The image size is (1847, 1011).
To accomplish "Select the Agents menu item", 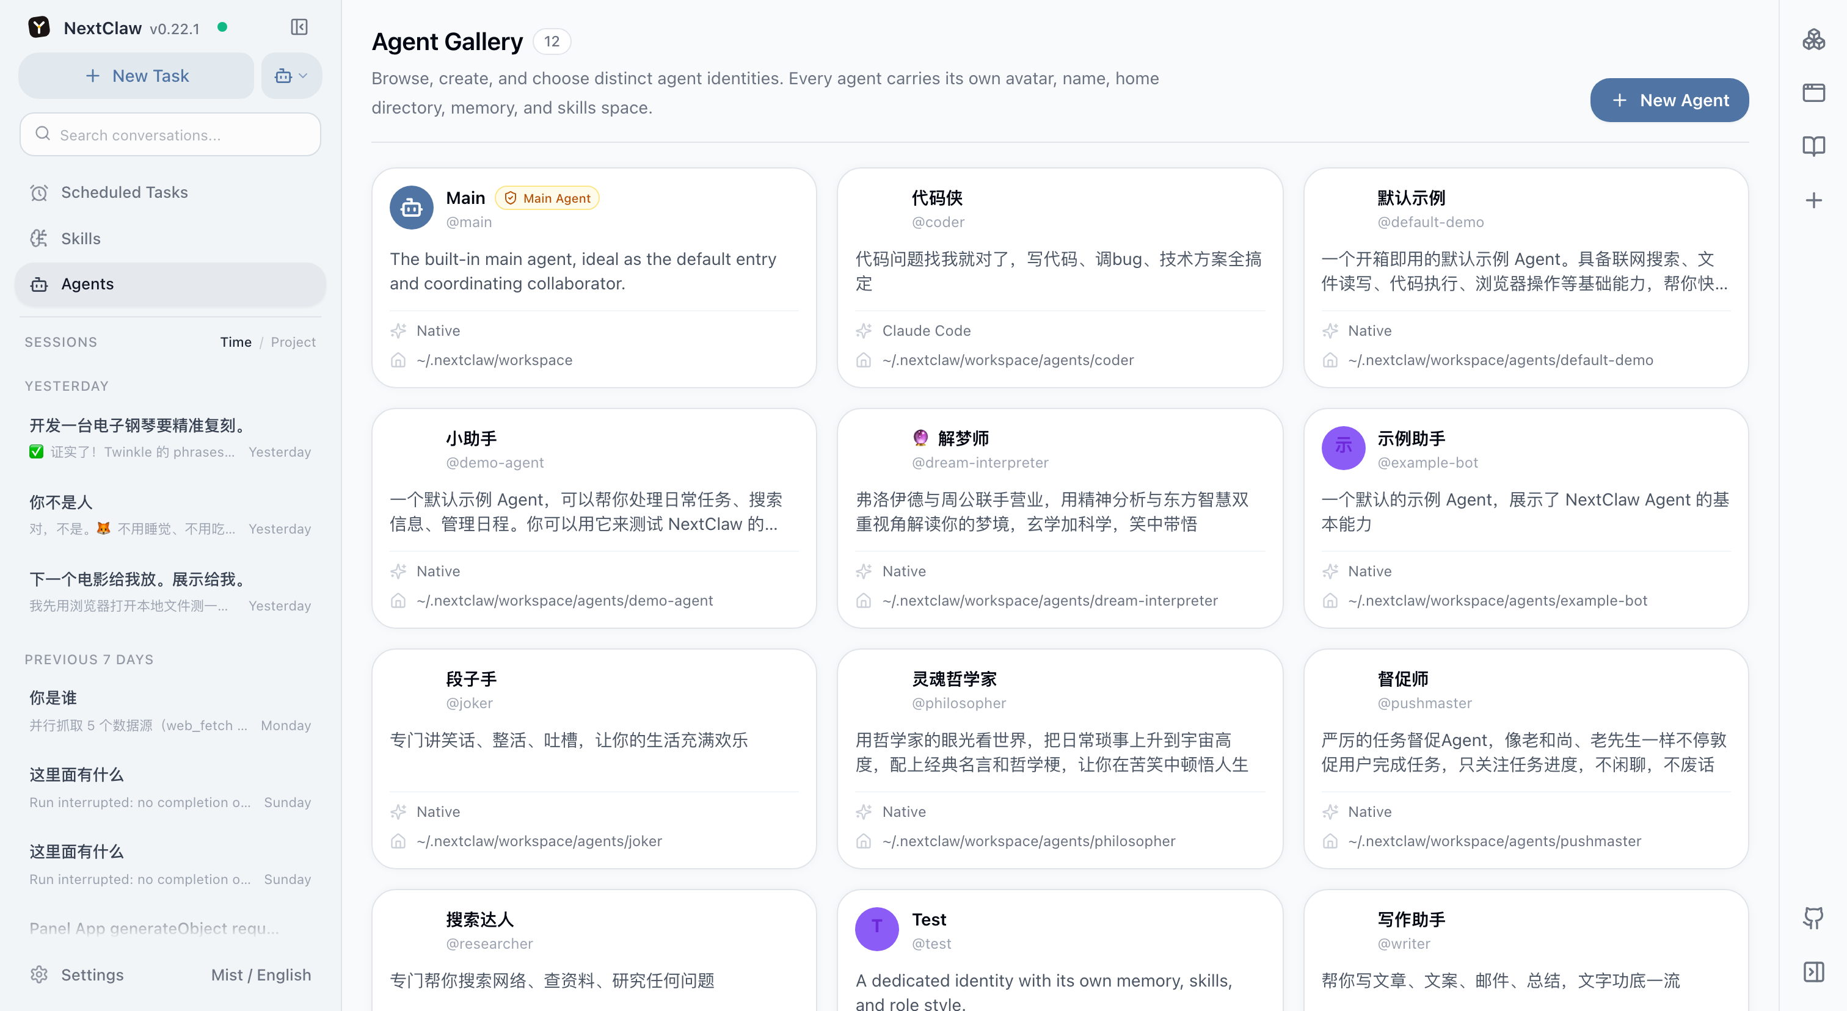I will pyautogui.click(x=170, y=284).
